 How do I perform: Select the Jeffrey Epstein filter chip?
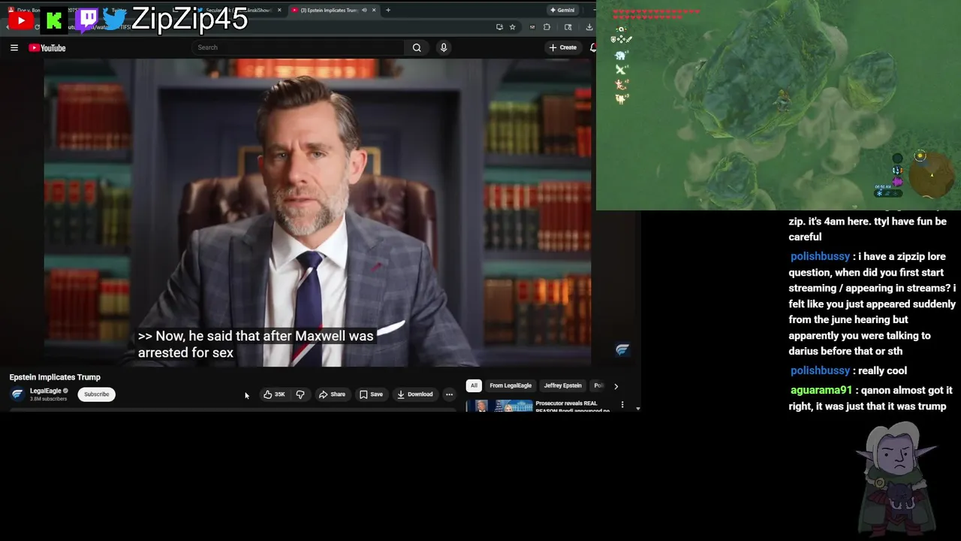(x=562, y=385)
